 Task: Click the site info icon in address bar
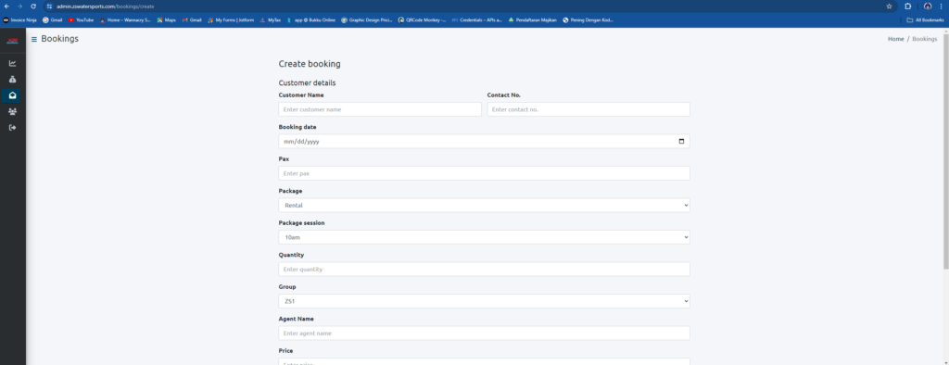coord(50,6)
